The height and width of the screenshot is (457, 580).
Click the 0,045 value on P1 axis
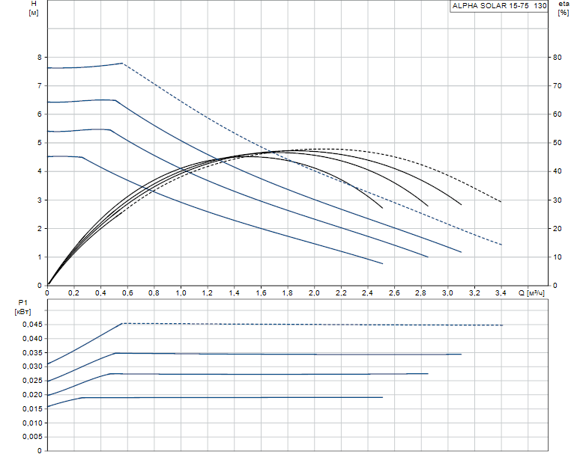point(32,325)
